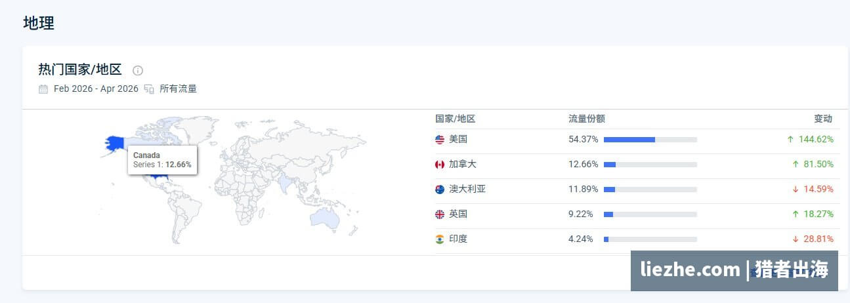Click the red down arrow beside 14.59%
Screen dimensions: 850x303
pyautogui.click(x=796, y=190)
